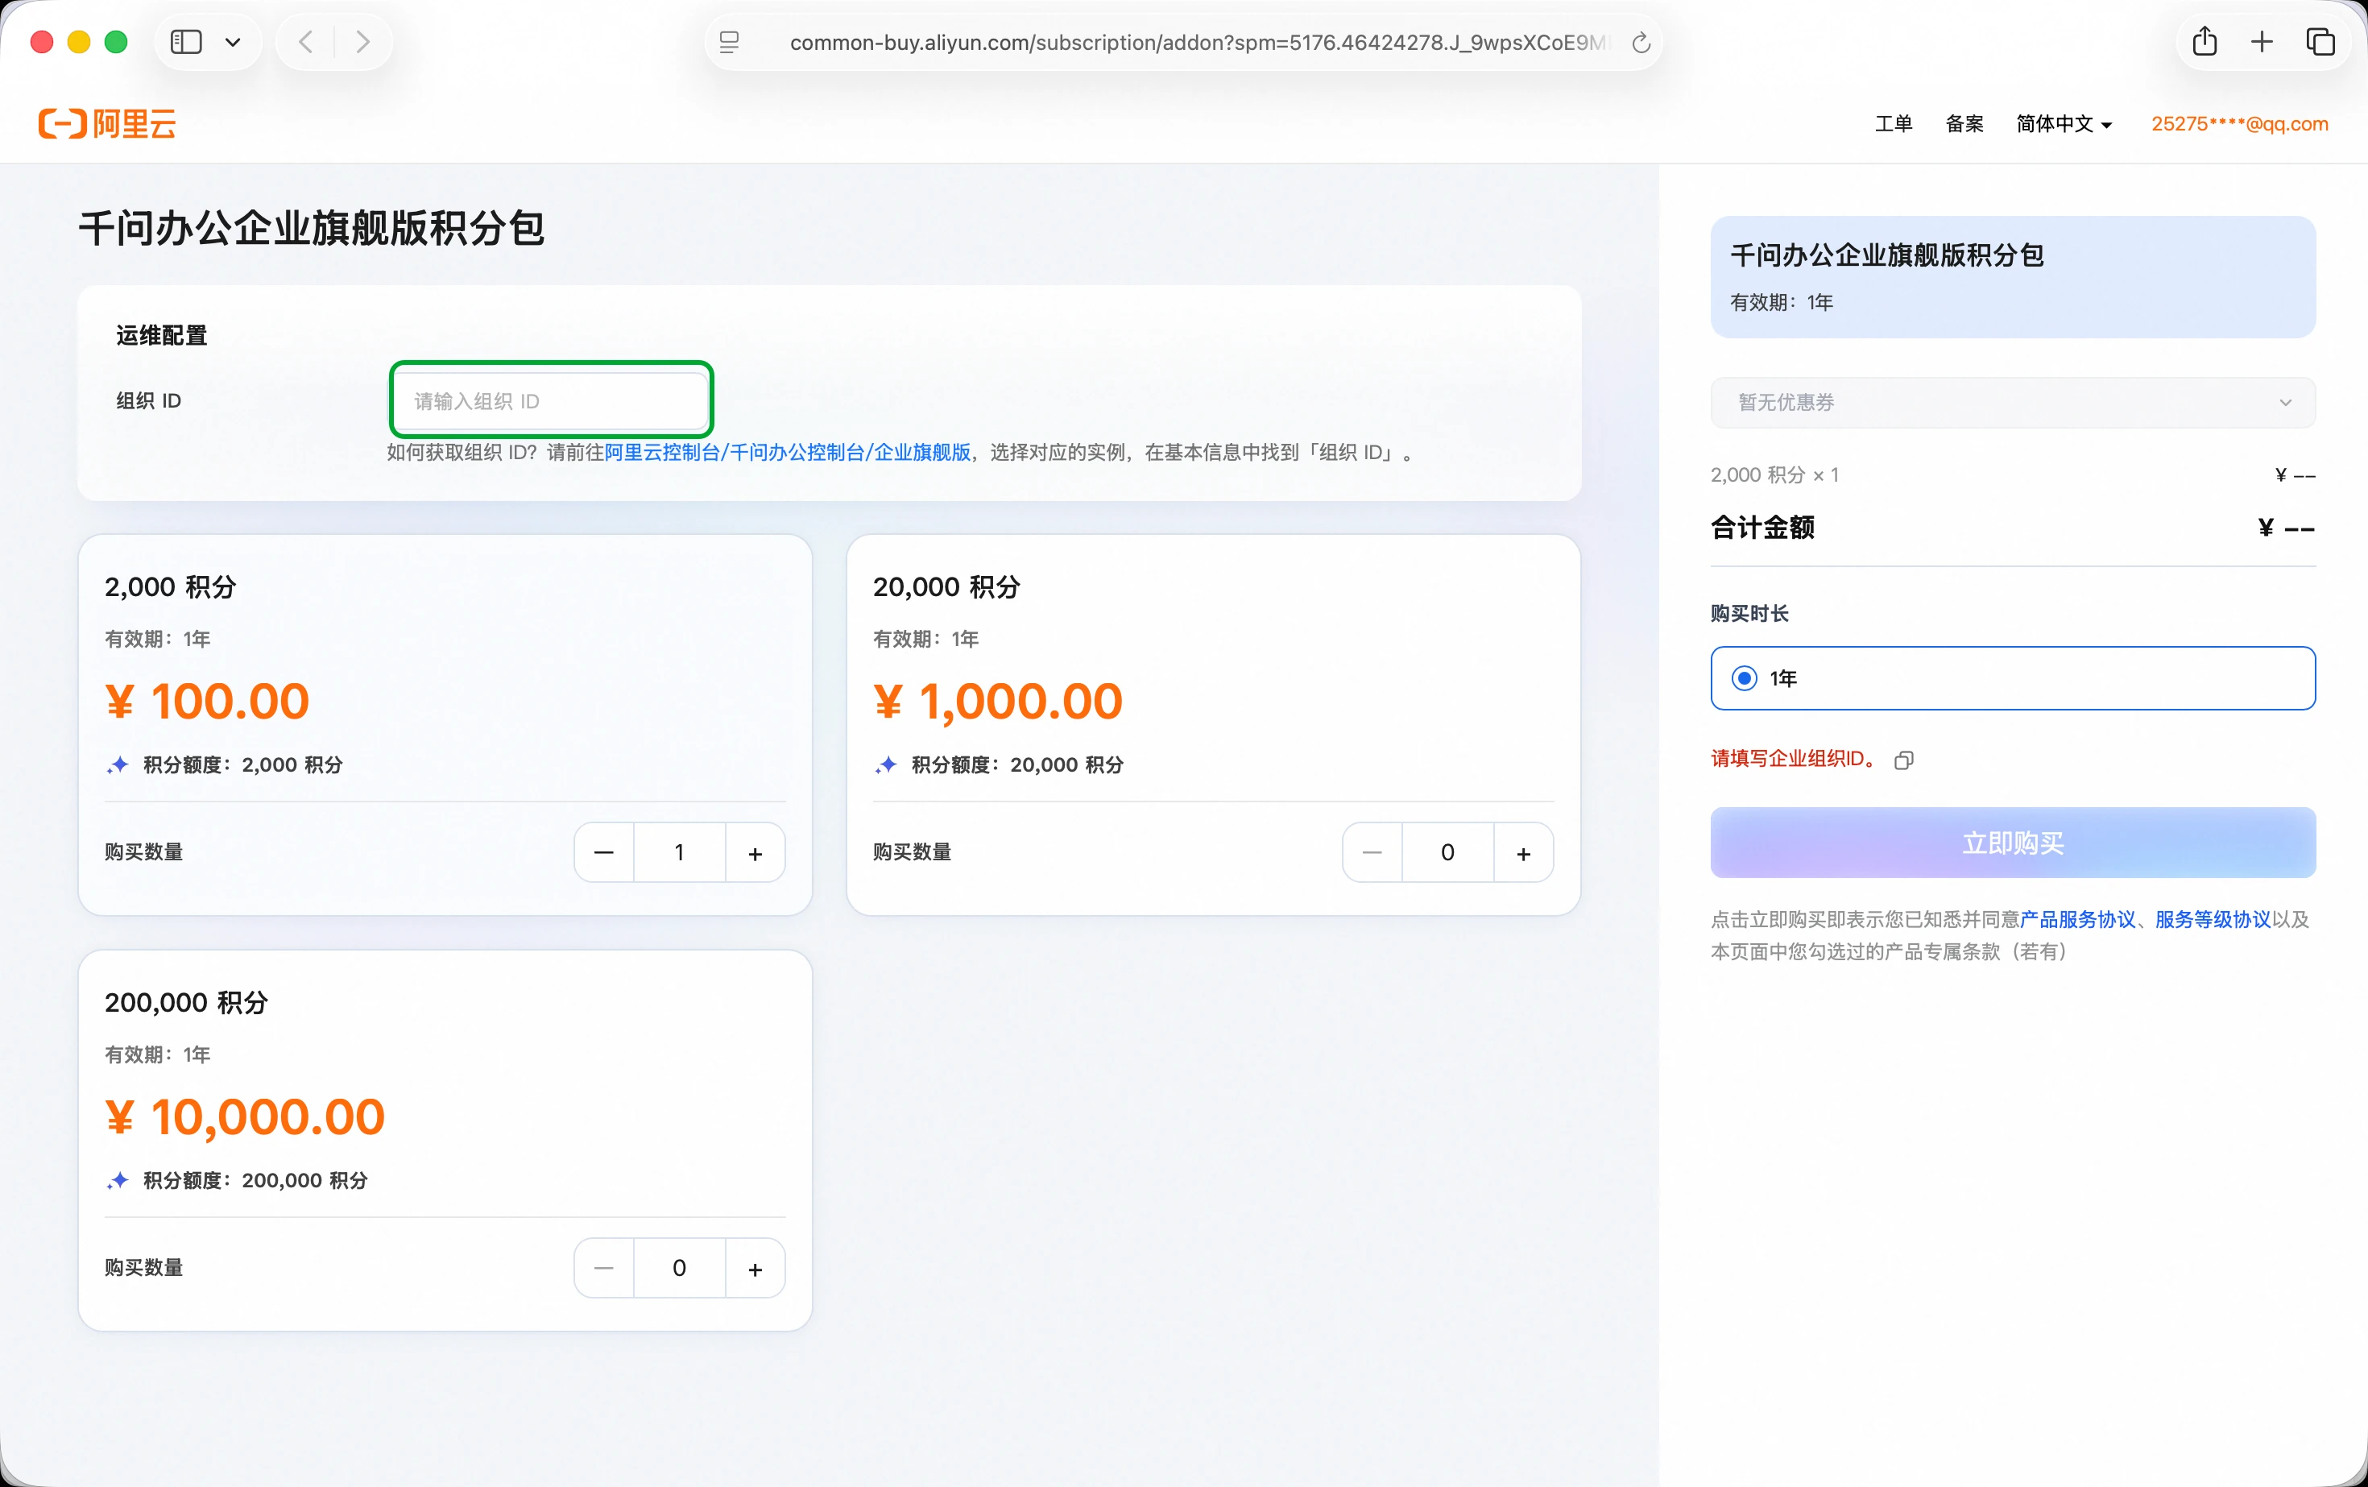Open the 产品服务协议 link
The width and height of the screenshot is (2368, 1487).
pos(2077,920)
